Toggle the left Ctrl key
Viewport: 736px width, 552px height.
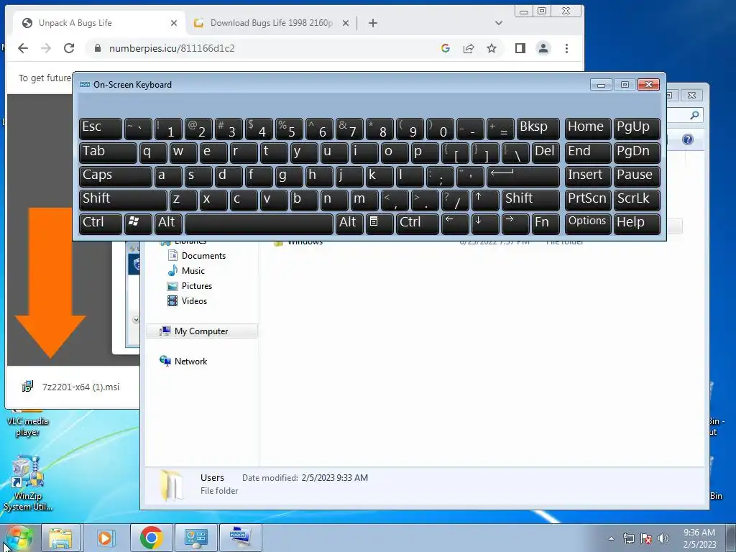click(x=101, y=223)
